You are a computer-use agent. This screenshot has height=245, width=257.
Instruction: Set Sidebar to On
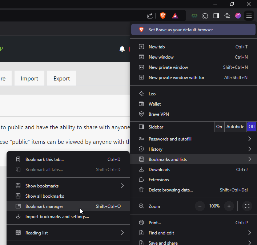pyautogui.click(x=219, y=127)
